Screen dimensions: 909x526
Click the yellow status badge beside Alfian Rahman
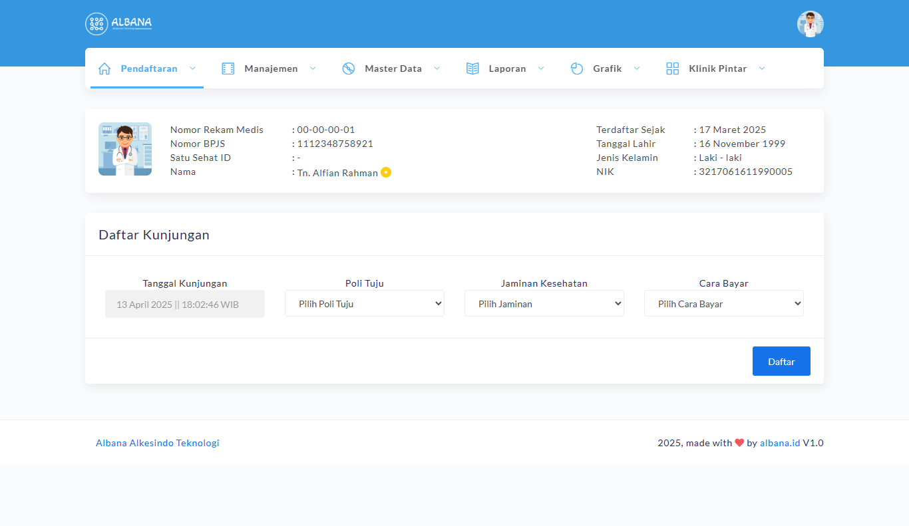[386, 173]
